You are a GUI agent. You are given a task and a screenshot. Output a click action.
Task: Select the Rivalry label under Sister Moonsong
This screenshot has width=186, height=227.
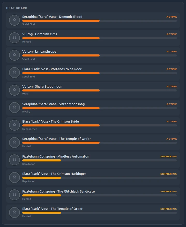click(26, 112)
